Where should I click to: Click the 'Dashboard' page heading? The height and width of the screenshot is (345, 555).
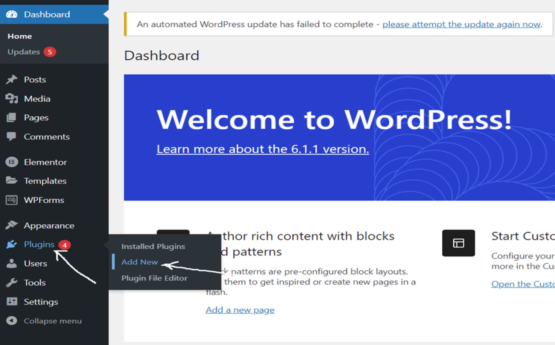coord(162,55)
